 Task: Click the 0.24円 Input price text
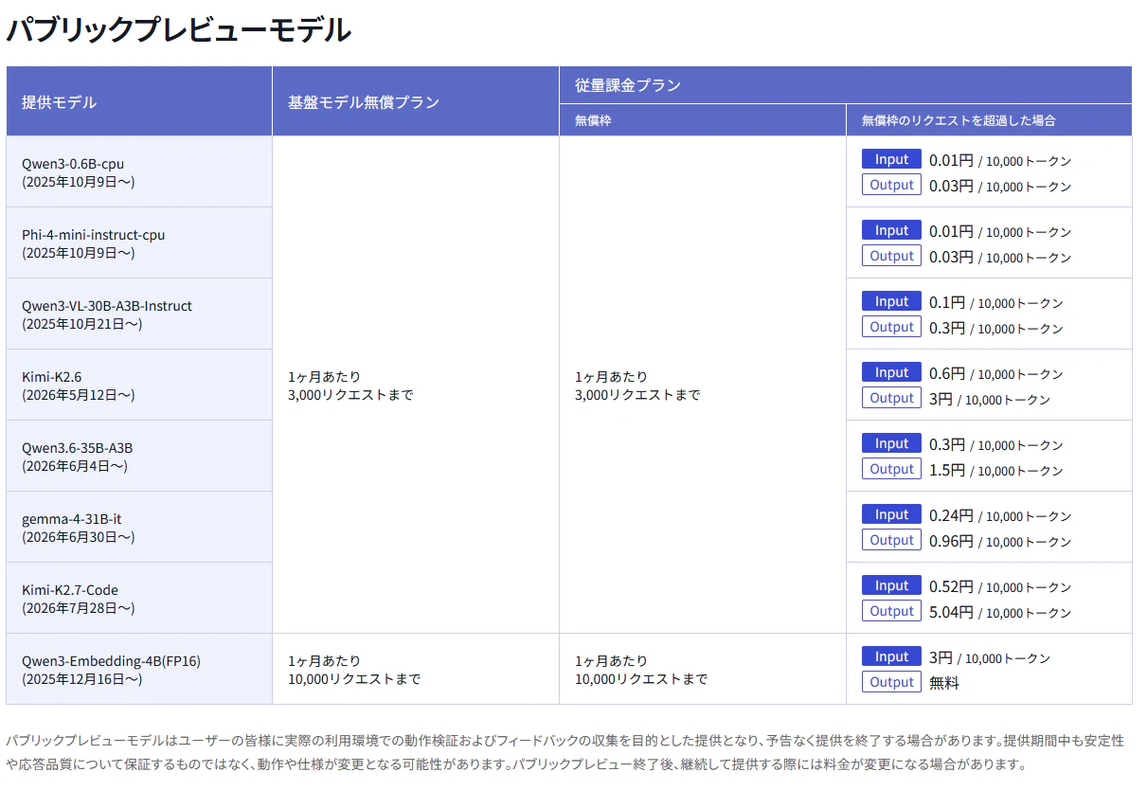[951, 516]
